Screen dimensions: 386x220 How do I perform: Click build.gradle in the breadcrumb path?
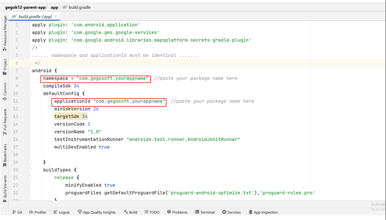(x=77, y=7)
